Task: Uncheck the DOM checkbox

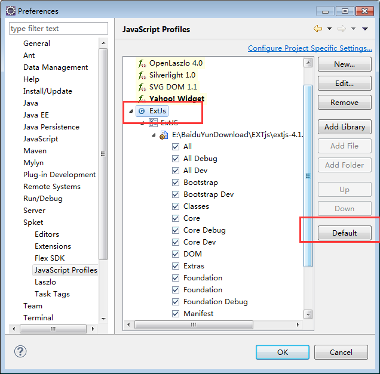Action: 176,254
